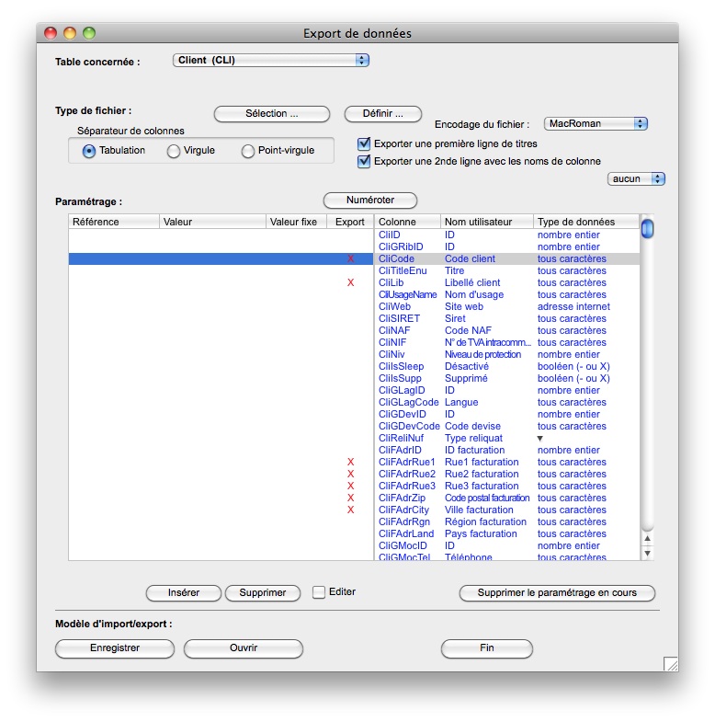Select the CliNIF row
Image resolution: width=715 pixels, height=722 pixels.
[354, 342]
